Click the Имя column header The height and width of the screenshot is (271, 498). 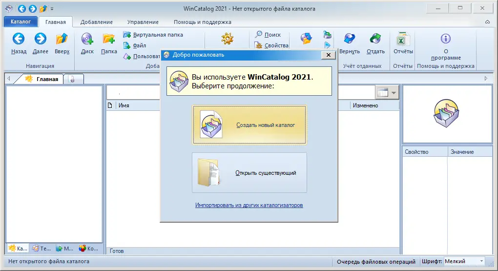point(124,105)
